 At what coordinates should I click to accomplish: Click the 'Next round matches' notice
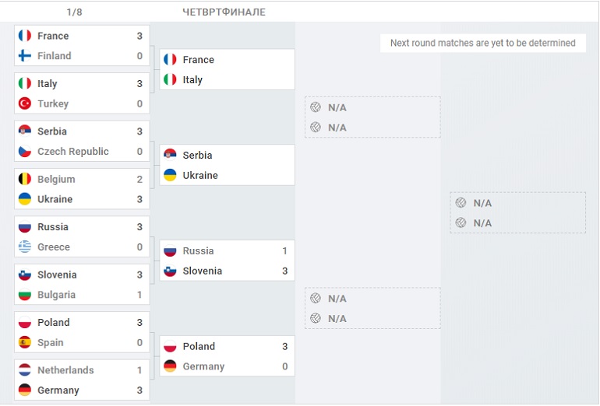coord(482,44)
